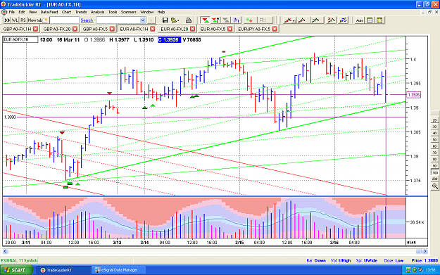Click the Auto scale button

pyautogui.click(x=360, y=20)
